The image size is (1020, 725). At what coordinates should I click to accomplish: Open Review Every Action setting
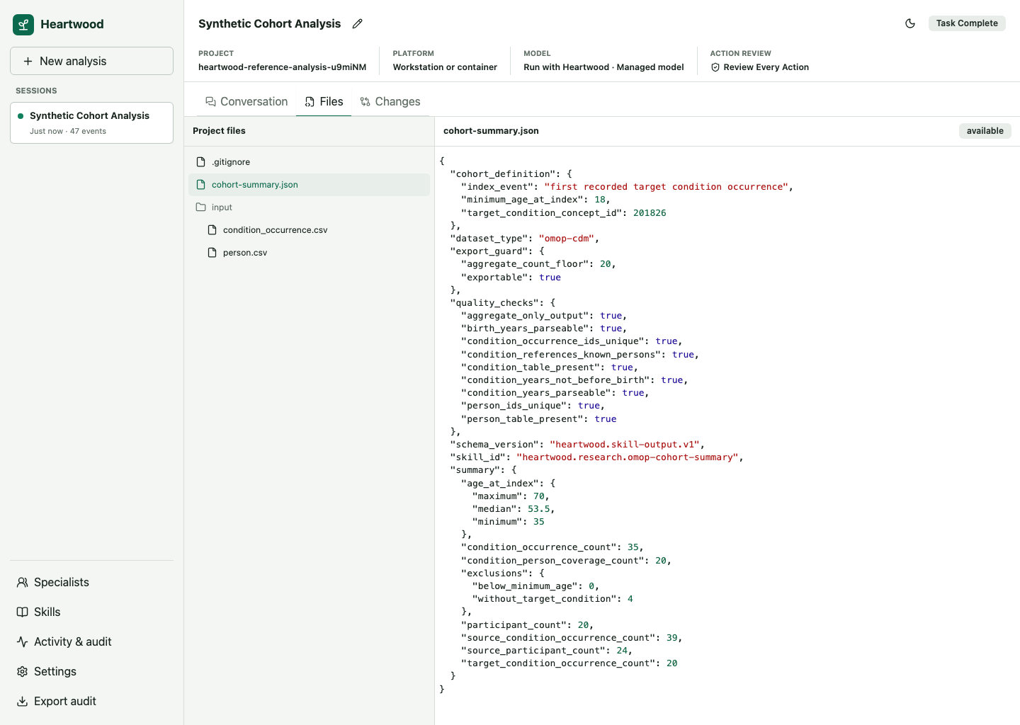tap(759, 67)
